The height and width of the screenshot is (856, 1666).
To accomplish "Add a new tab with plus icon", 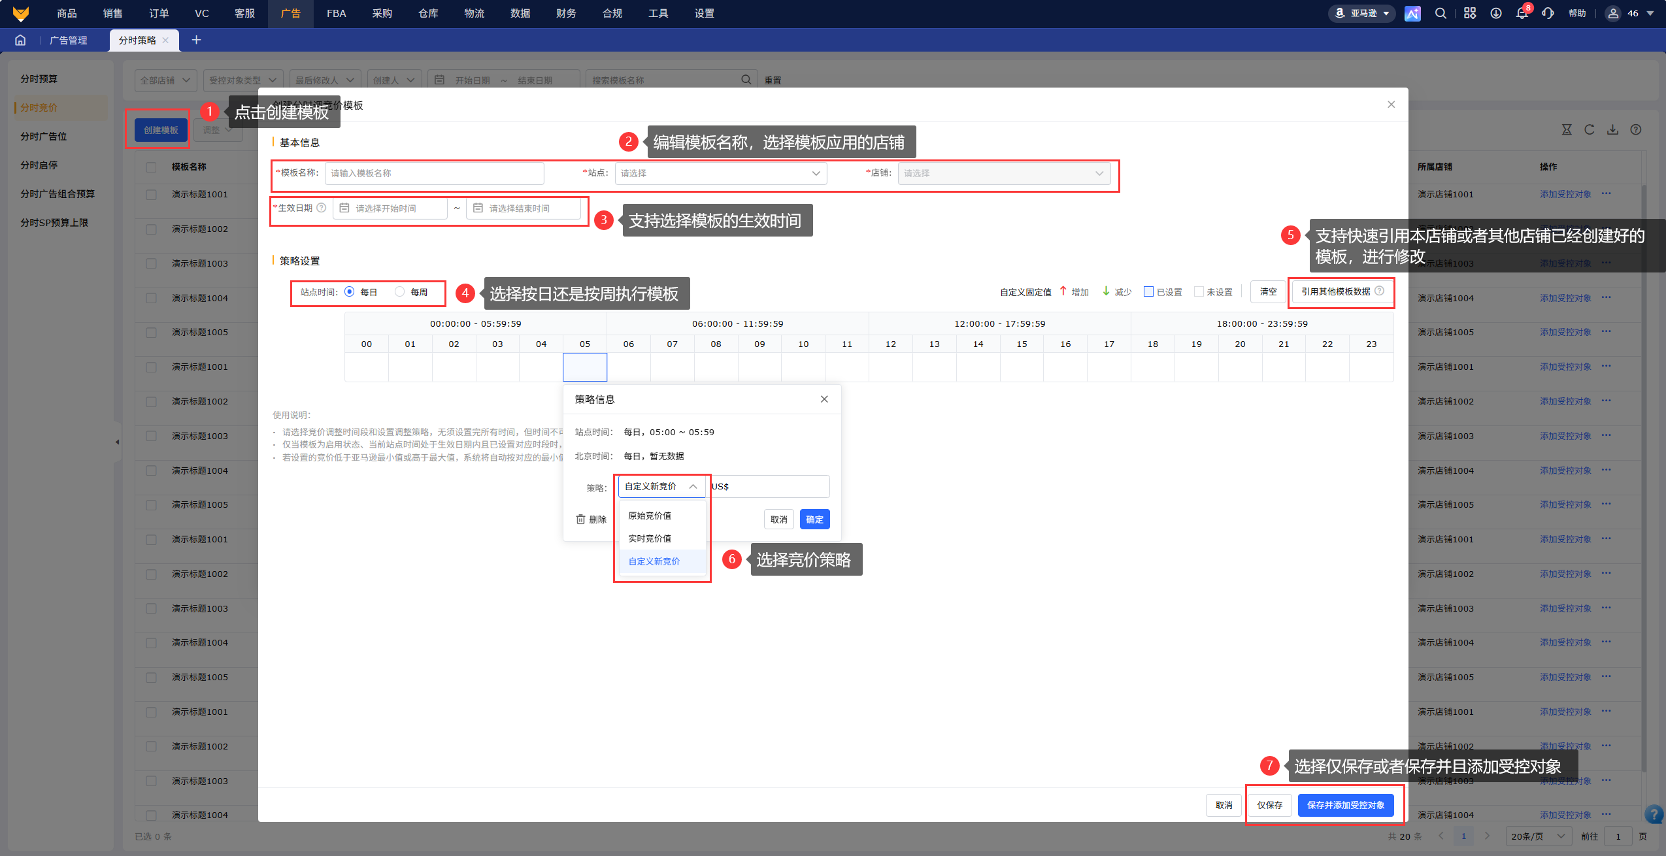I will point(196,40).
